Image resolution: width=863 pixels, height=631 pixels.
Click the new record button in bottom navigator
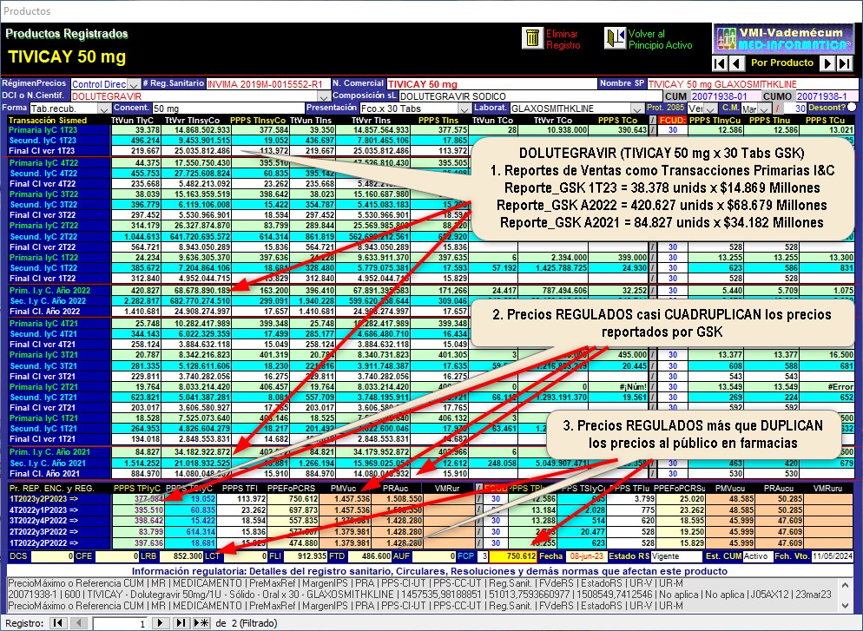point(201,623)
